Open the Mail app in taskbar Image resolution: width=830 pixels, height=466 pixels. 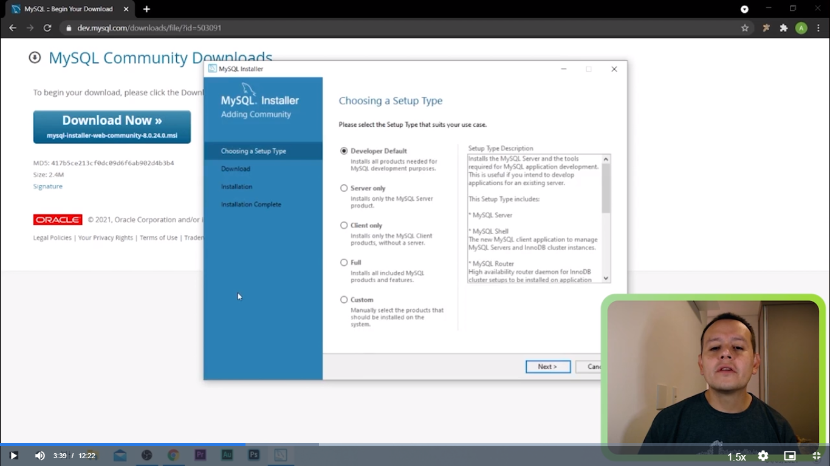(120, 455)
